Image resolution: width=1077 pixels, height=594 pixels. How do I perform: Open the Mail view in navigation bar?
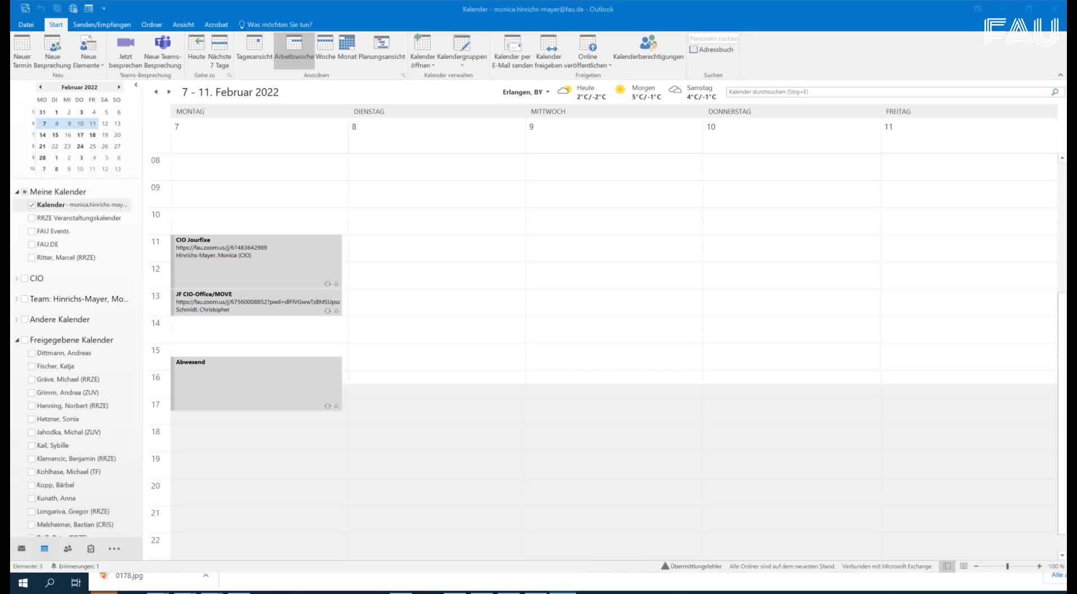click(x=21, y=549)
